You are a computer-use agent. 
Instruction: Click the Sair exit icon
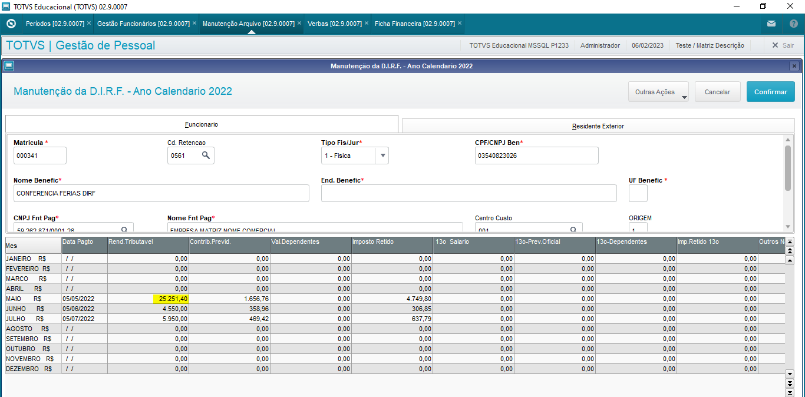click(775, 45)
